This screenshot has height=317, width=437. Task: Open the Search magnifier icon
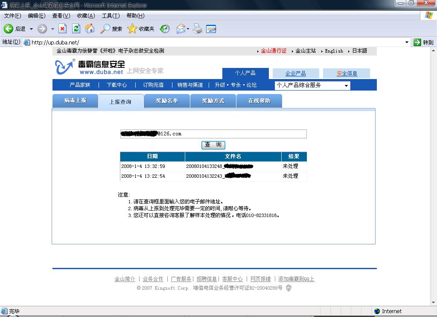[105, 29]
